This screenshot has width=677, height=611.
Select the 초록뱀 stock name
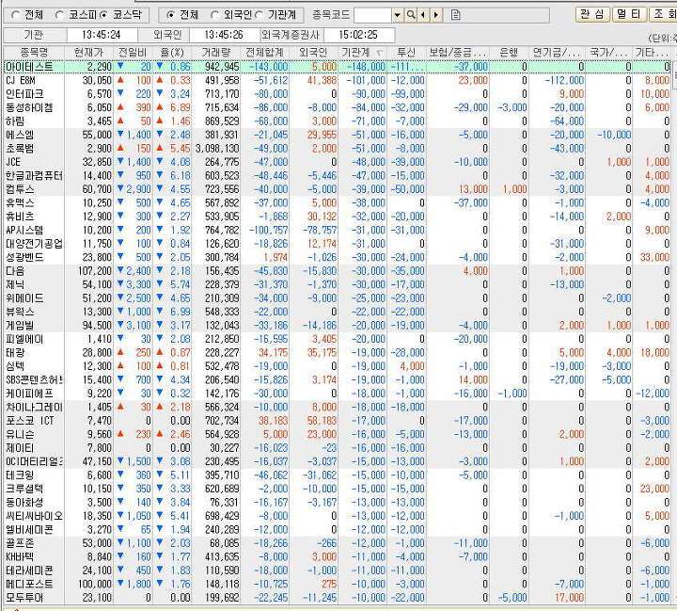click(20, 149)
